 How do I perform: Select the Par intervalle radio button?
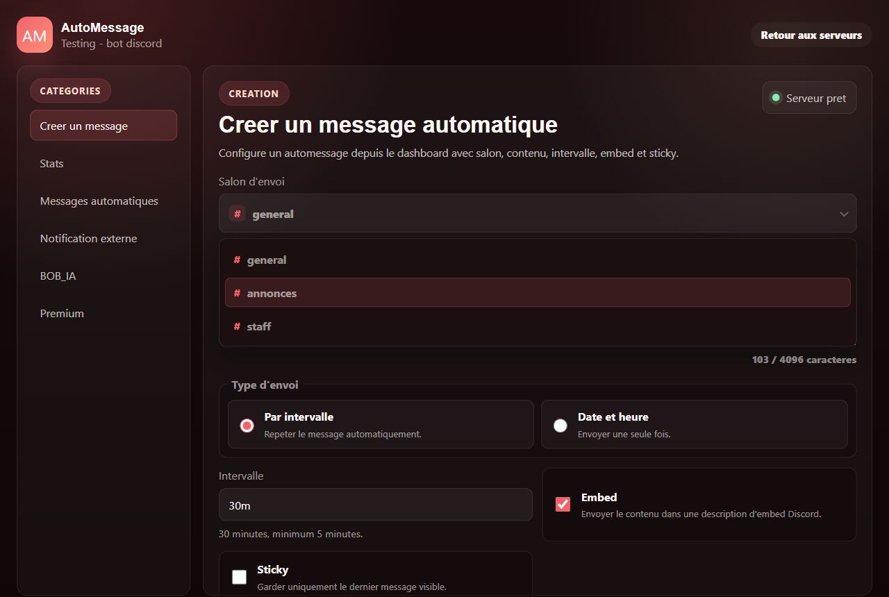247,426
